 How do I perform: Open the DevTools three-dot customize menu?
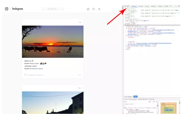176,6
